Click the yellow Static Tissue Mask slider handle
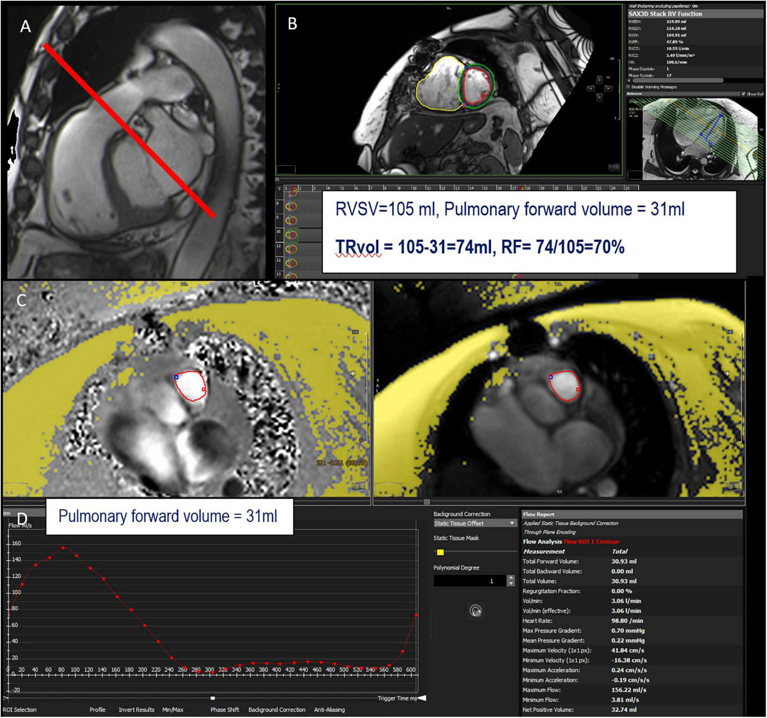The height and width of the screenshot is (718, 767). (440, 552)
